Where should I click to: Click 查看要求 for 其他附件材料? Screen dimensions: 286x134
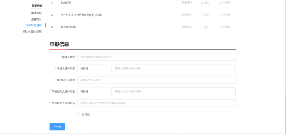point(187,27)
